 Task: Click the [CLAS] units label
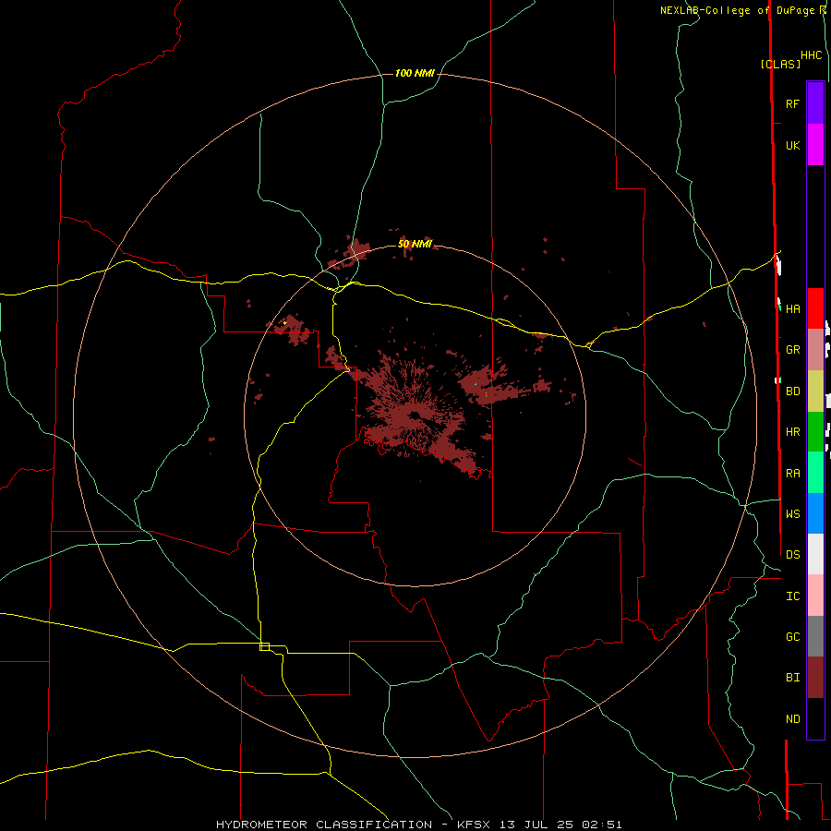[780, 64]
